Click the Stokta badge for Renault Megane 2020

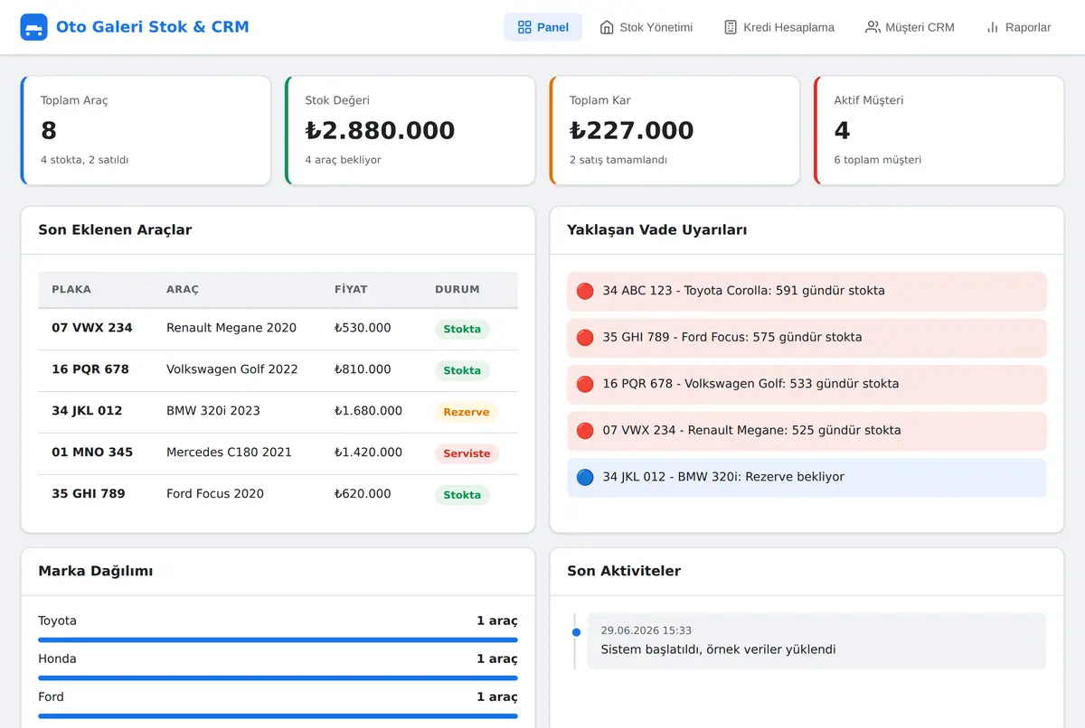coord(462,329)
